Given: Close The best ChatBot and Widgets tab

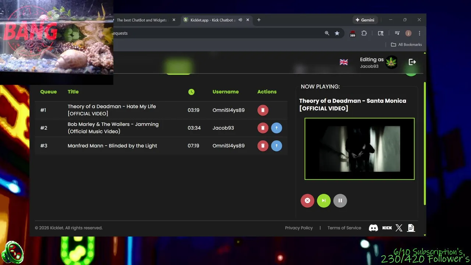Looking at the screenshot, I should [x=174, y=20].
